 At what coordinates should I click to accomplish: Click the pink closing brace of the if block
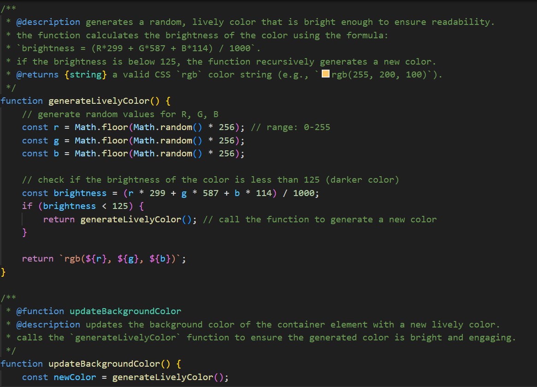click(24, 233)
